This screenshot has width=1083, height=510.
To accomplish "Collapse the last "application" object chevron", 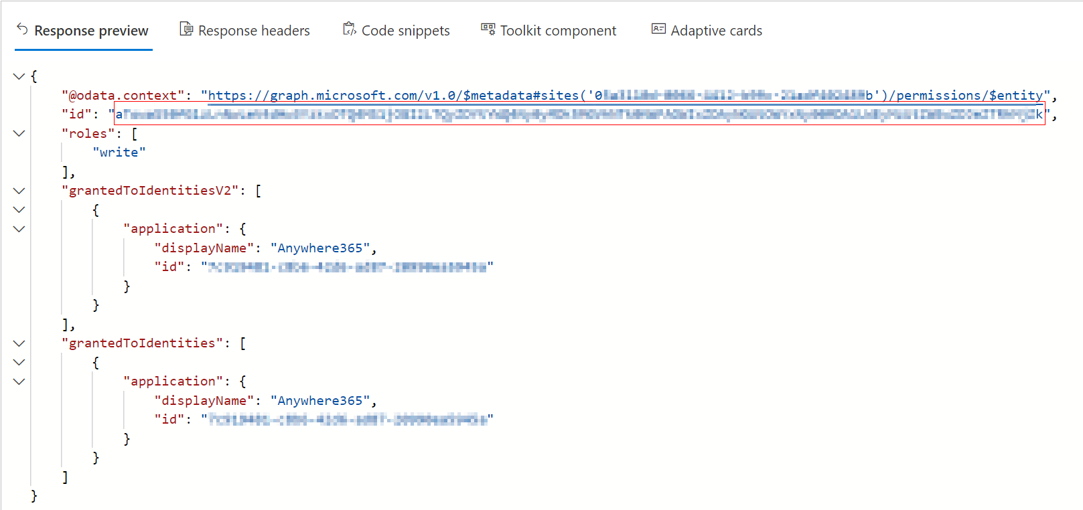I will click(x=19, y=381).
